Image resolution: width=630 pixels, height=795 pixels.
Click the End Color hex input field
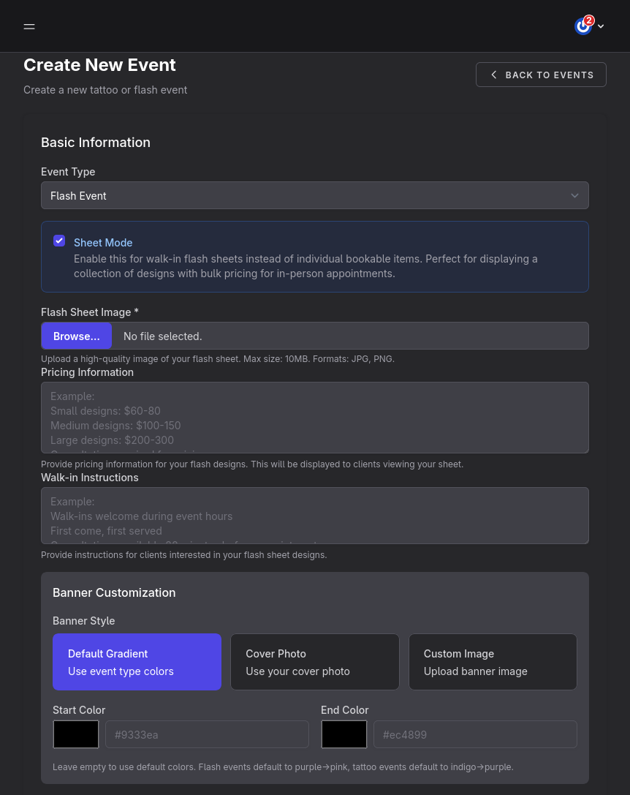[475, 734]
